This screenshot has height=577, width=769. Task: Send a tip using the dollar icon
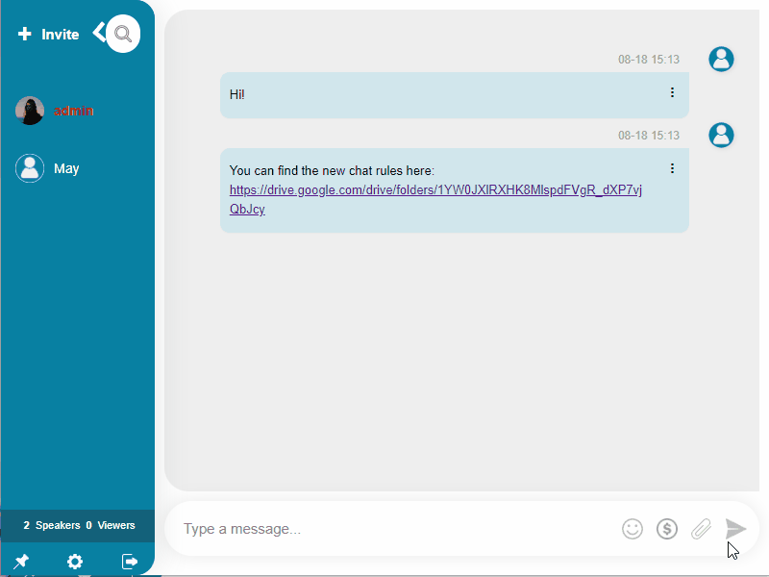tap(667, 529)
